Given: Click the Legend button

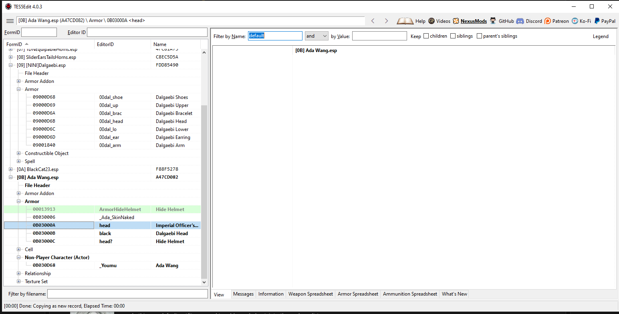Looking at the screenshot, I should 601,36.
